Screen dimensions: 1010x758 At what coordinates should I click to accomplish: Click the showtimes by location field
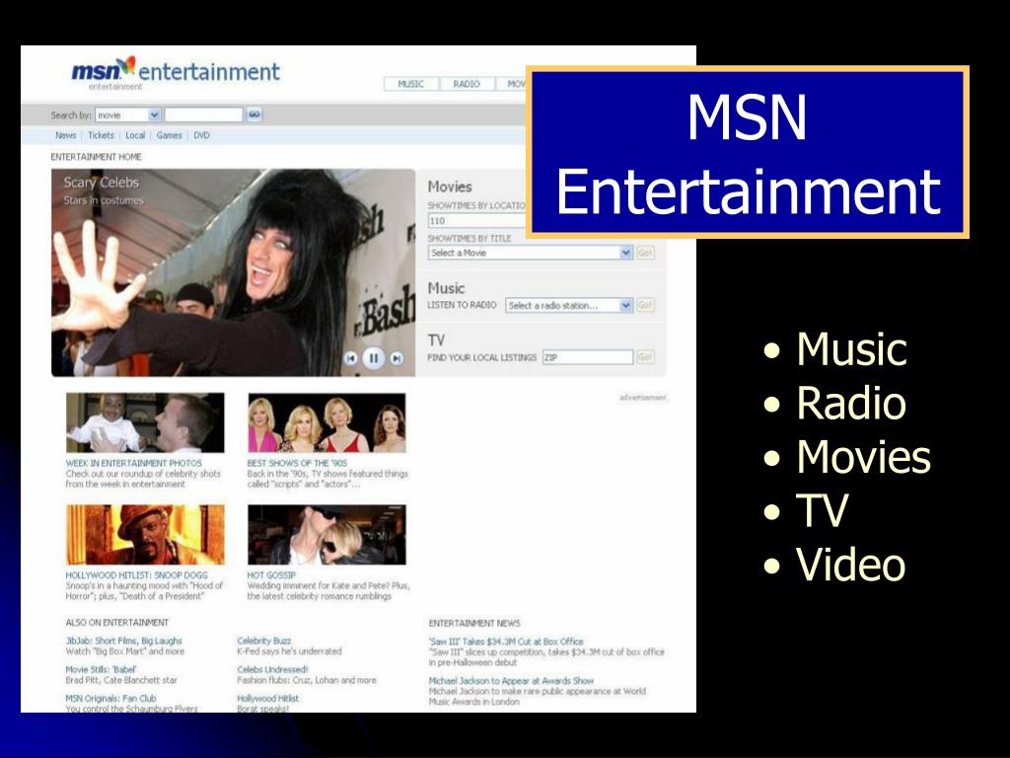[477, 220]
